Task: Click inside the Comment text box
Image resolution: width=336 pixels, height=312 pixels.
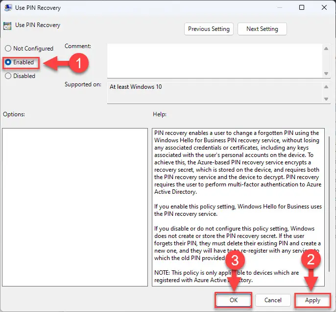Action: 215,60
